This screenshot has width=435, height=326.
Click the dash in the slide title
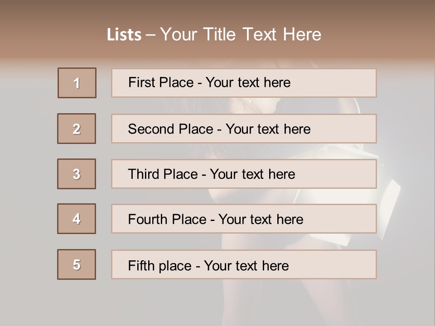(150, 35)
